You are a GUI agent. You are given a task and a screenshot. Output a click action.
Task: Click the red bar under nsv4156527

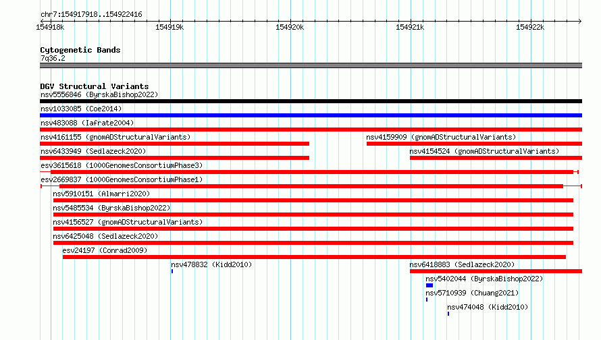click(313, 229)
